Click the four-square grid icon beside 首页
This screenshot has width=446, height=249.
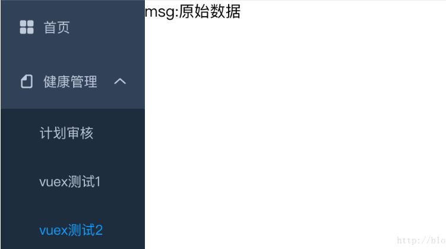click(27, 27)
